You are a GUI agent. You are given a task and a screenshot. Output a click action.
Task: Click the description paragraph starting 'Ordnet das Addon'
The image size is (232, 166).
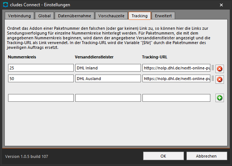pos(109,38)
